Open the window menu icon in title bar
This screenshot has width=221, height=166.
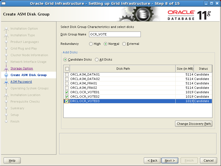pos(4,3)
